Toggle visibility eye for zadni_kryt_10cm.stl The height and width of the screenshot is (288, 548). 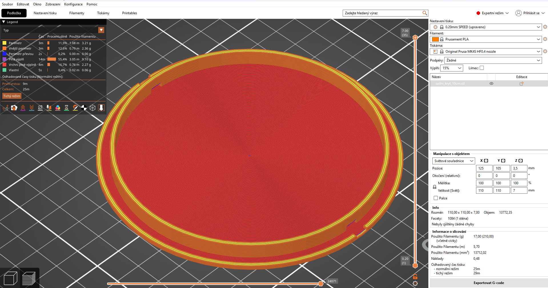[491, 83]
